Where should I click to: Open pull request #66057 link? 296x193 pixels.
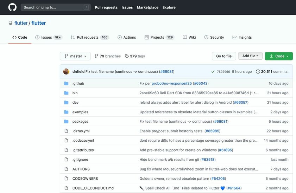click(240, 102)
